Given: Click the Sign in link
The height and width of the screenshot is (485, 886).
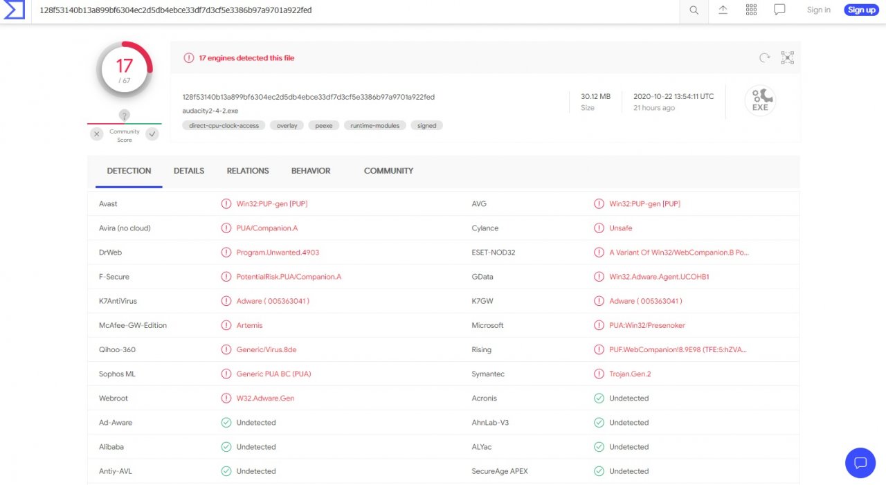Looking at the screenshot, I should tap(818, 10).
